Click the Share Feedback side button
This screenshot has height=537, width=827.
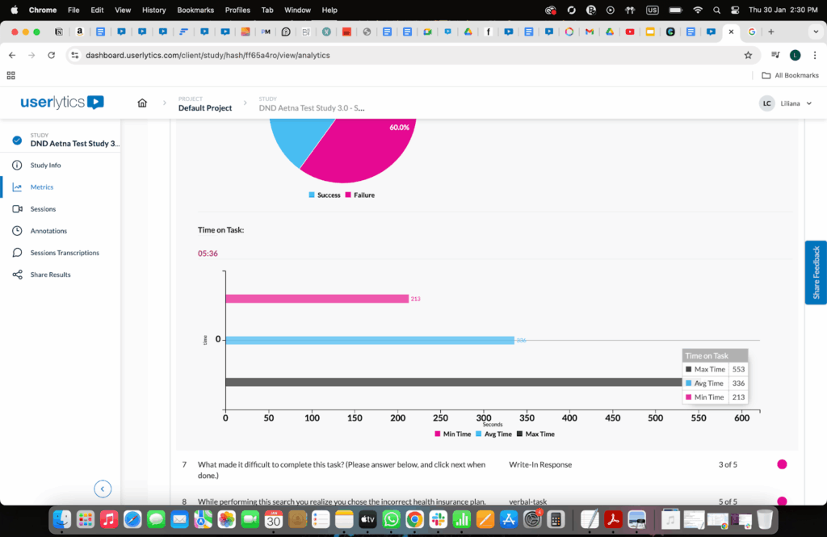[816, 272]
